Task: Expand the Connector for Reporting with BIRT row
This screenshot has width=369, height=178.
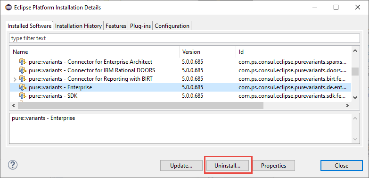Action: coord(15,79)
